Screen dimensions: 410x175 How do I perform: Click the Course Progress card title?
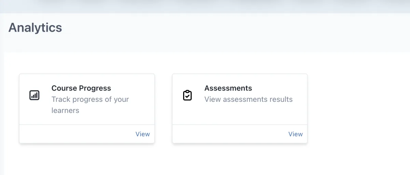[81, 88]
